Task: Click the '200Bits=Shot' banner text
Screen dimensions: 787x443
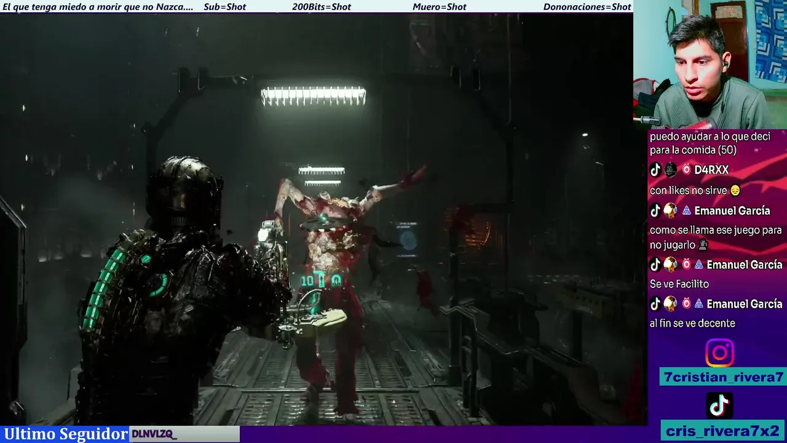Action: [x=322, y=7]
